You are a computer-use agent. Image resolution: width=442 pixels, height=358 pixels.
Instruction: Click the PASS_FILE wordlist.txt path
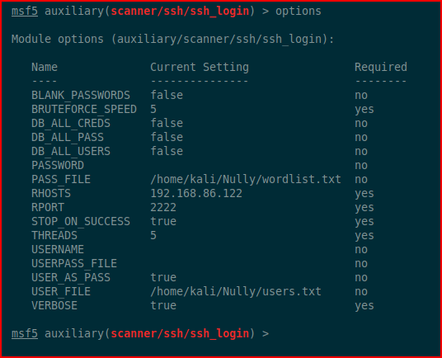point(246,179)
